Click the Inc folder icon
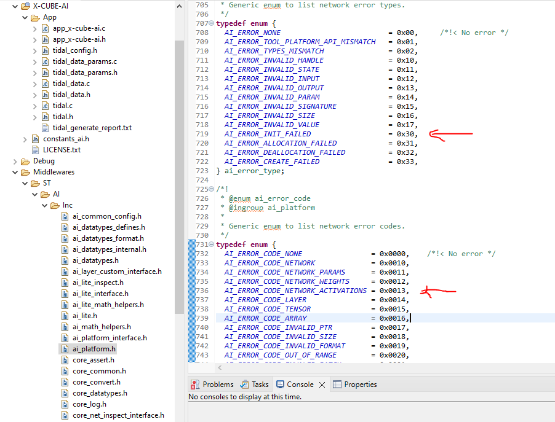This screenshot has height=422, width=555. [x=55, y=205]
